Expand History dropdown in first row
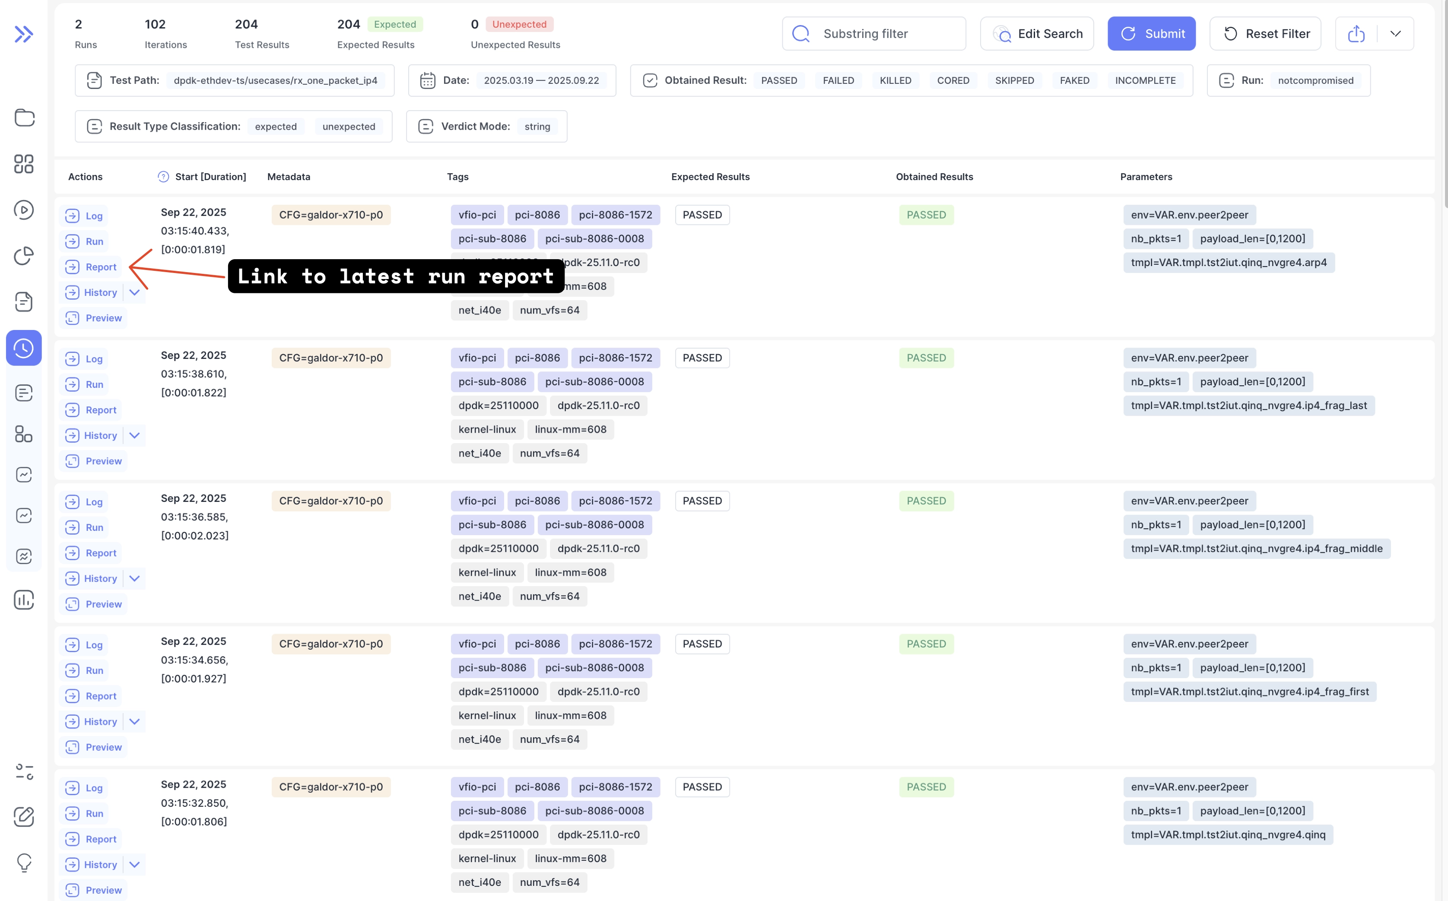Screen dimensions: 1448x901 pyautogui.click(x=135, y=292)
